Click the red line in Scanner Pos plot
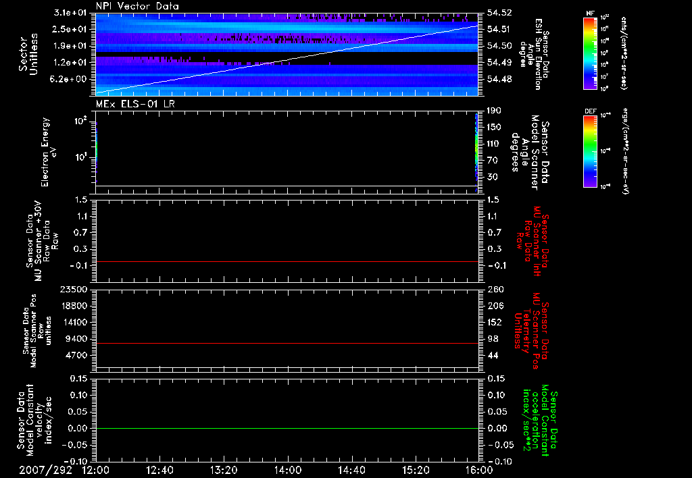 tap(287, 343)
